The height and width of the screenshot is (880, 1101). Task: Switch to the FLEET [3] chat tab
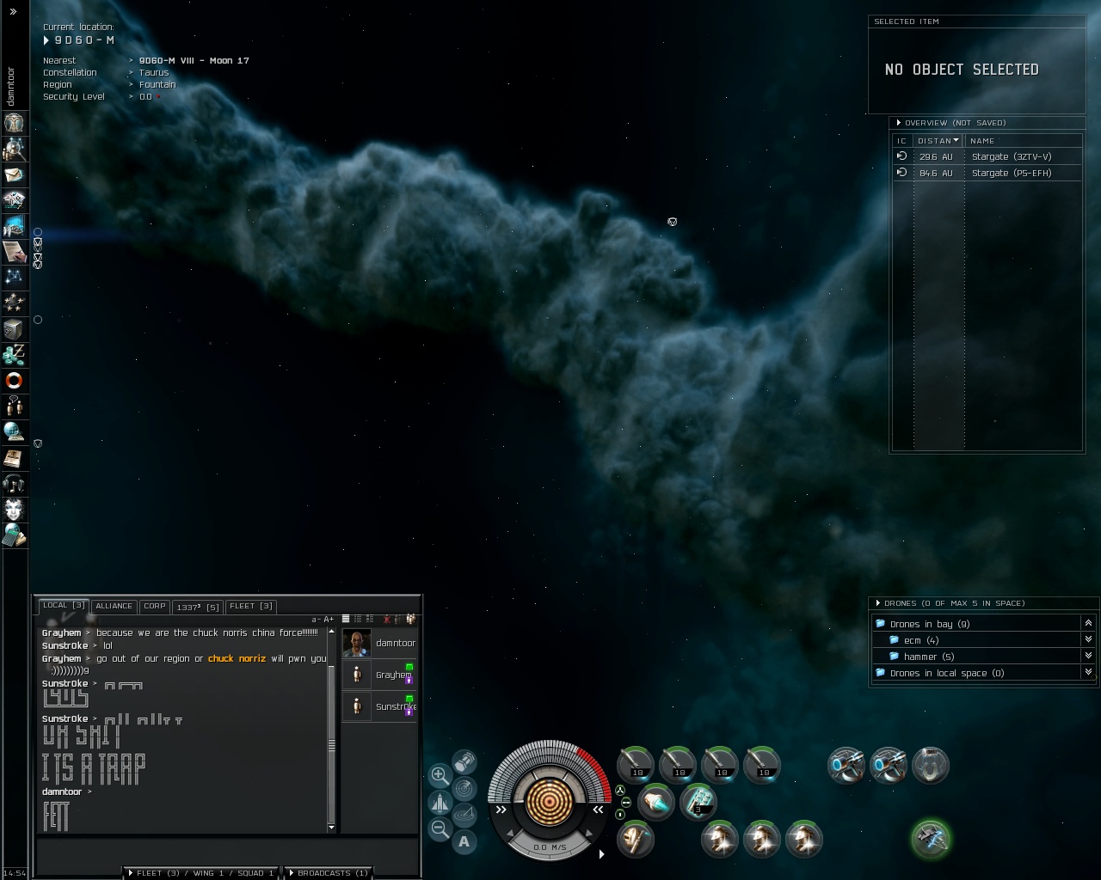(250, 606)
